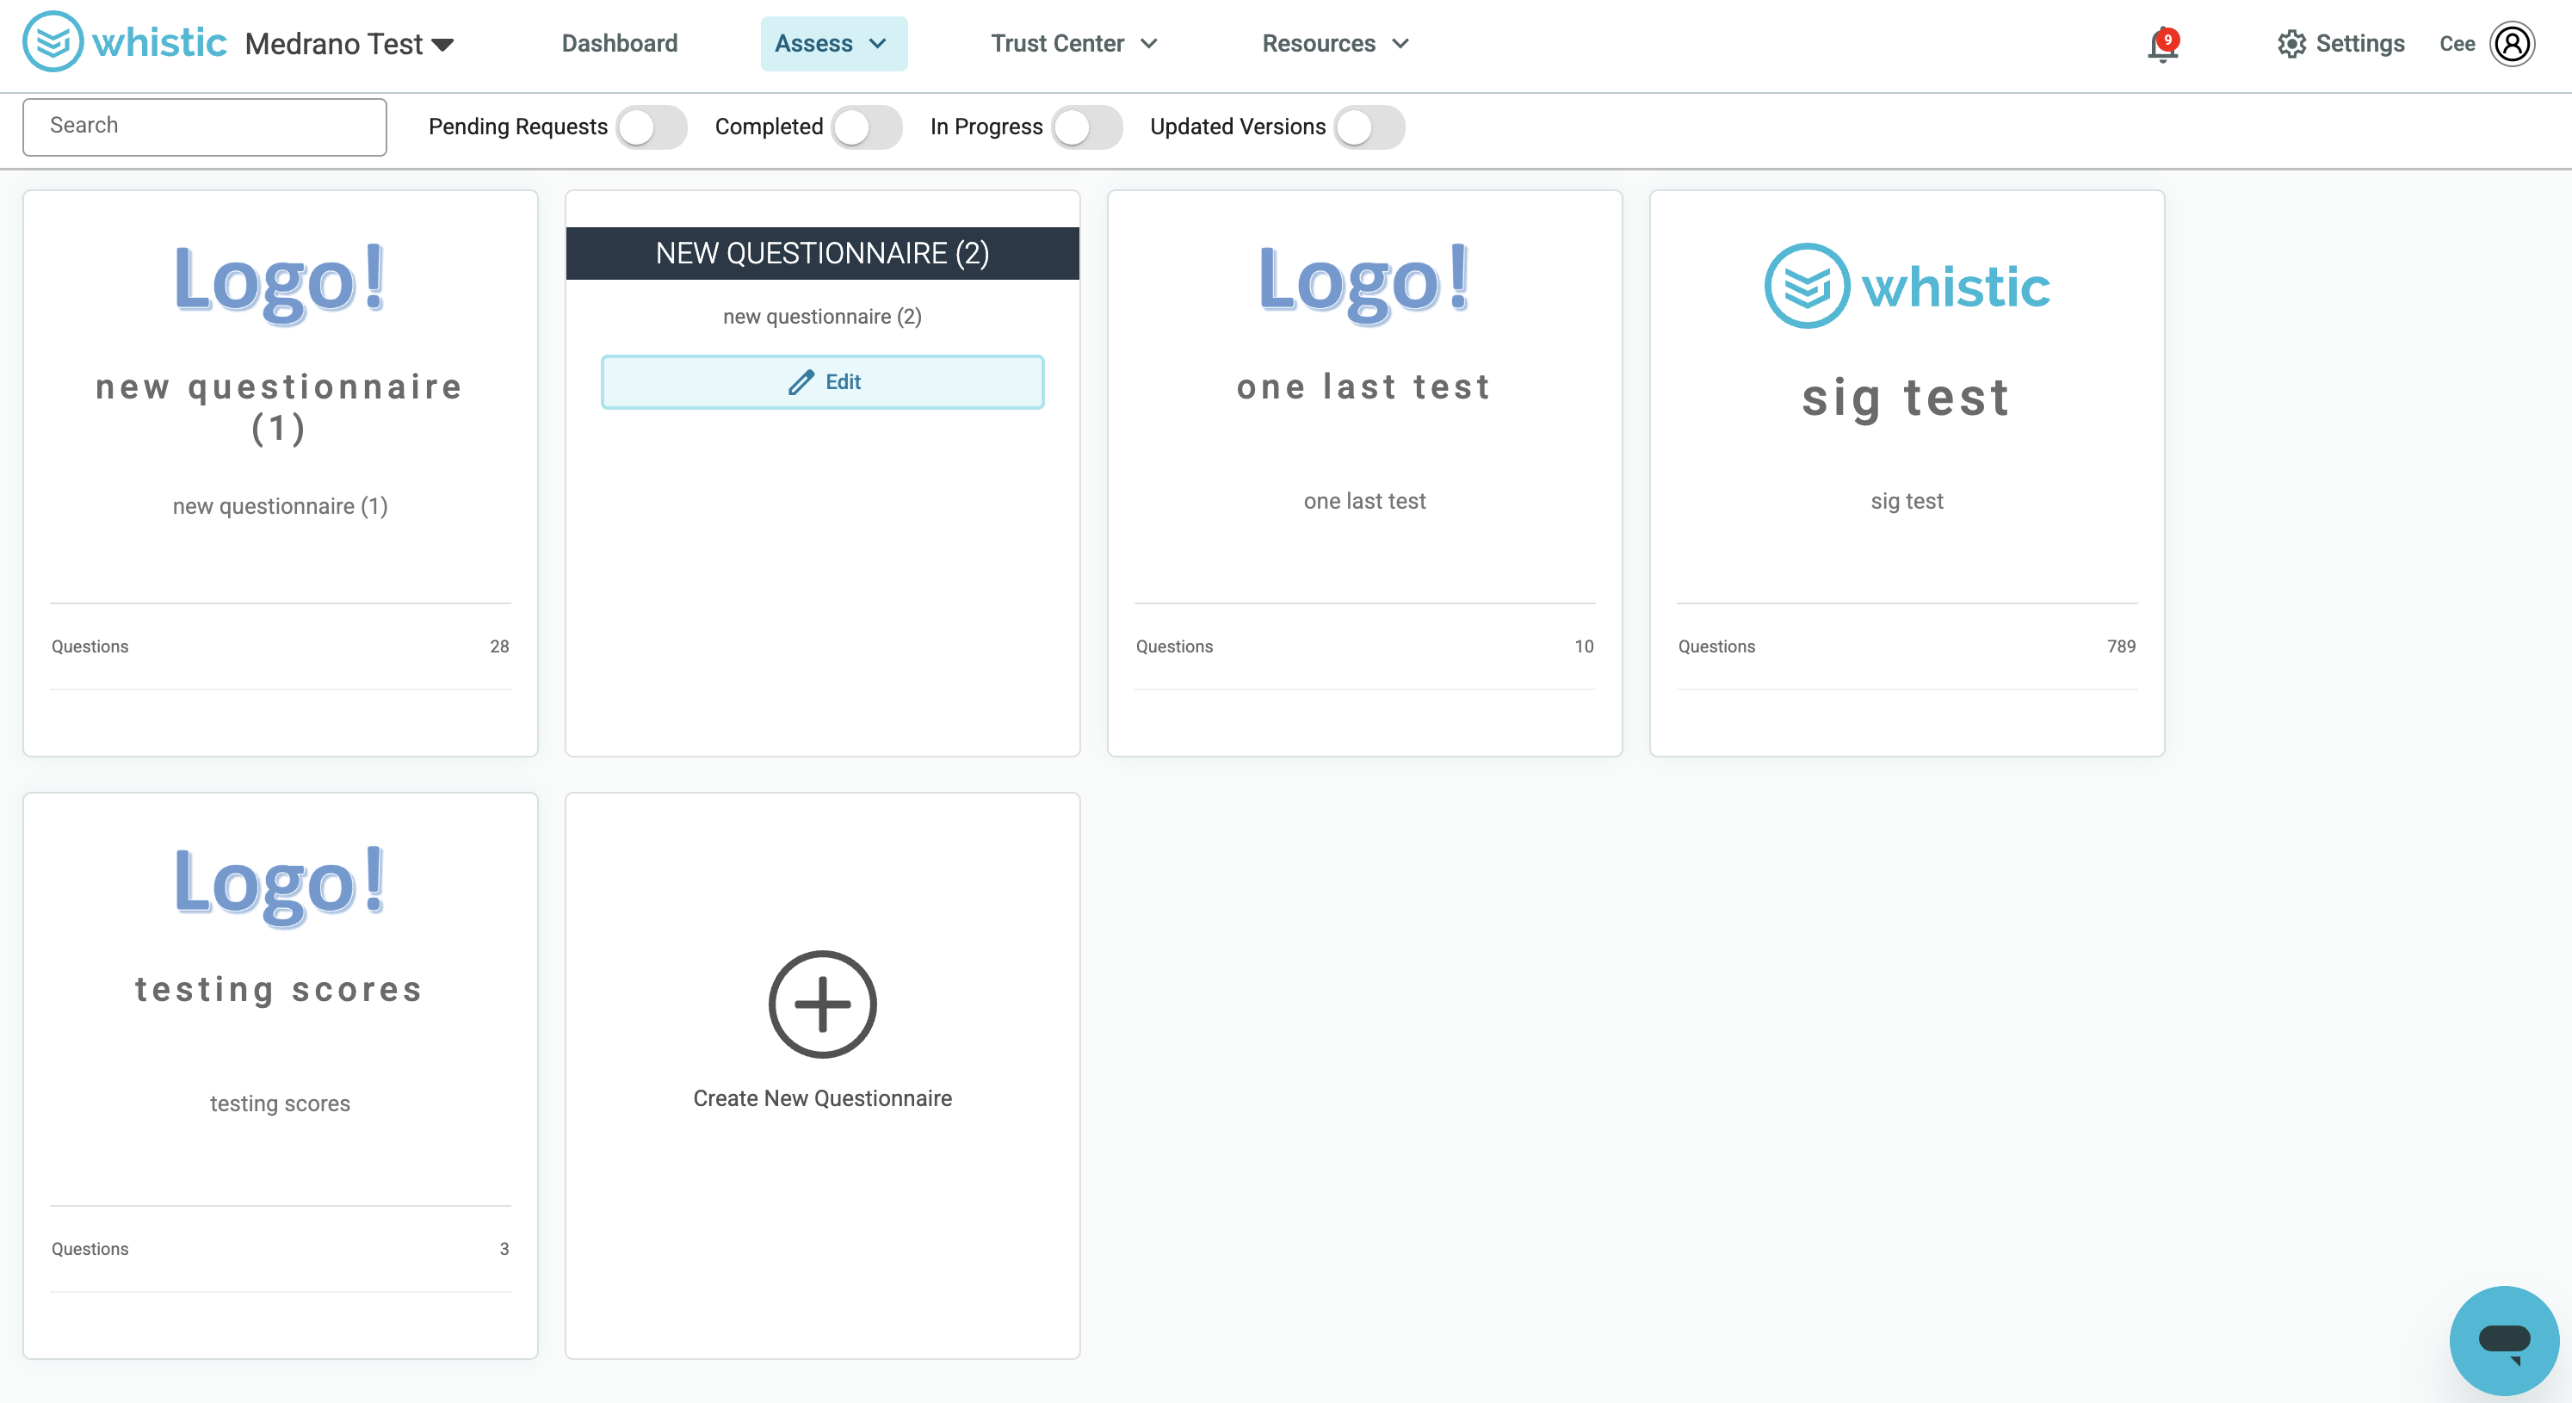2572x1403 pixels.
Task: Turn on the Updated Versions switch
Action: point(1369,127)
